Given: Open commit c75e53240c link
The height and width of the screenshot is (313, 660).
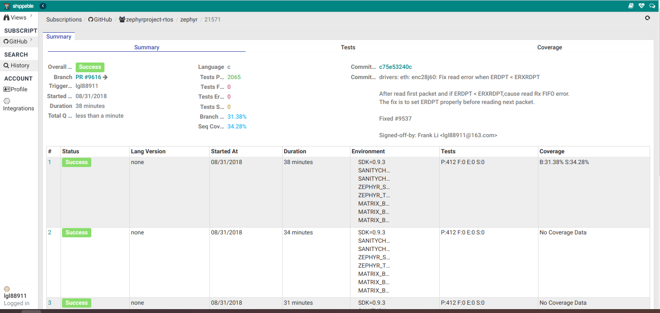Looking at the screenshot, I should tap(395, 67).
